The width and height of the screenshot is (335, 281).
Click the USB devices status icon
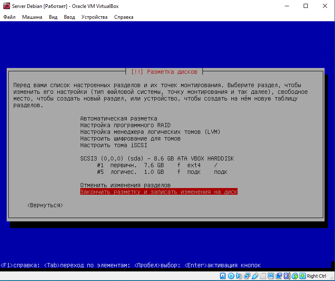pos(255,276)
